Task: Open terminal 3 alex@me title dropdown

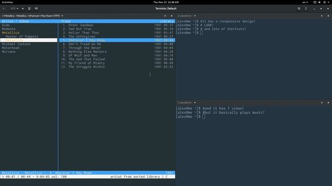Action: pyautogui.click(x=187, y=103)
